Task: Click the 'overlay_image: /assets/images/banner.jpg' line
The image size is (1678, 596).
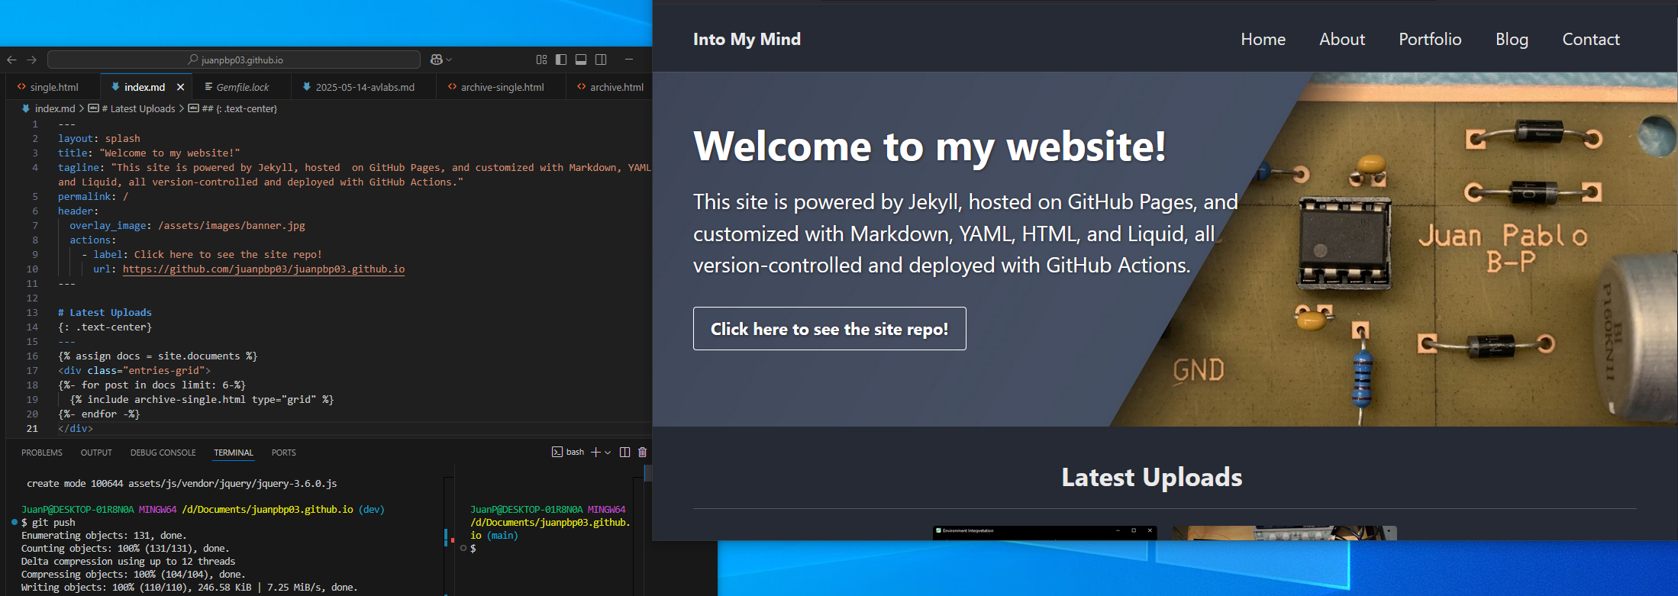Action: tap(187, 226)
